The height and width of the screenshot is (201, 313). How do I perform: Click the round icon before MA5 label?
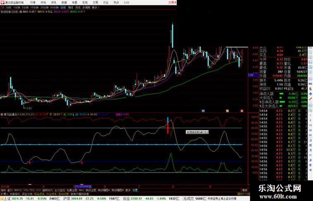pos(21,12)
